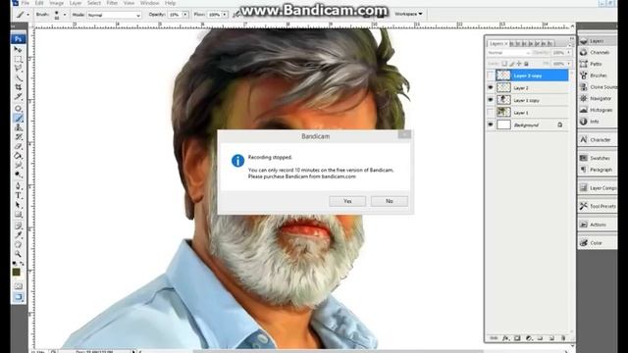The height and width of the screenshot is (353, 628).
Task: Toggle lock transparent pixels
Action: pyautogui.click(x=504, y=64)
